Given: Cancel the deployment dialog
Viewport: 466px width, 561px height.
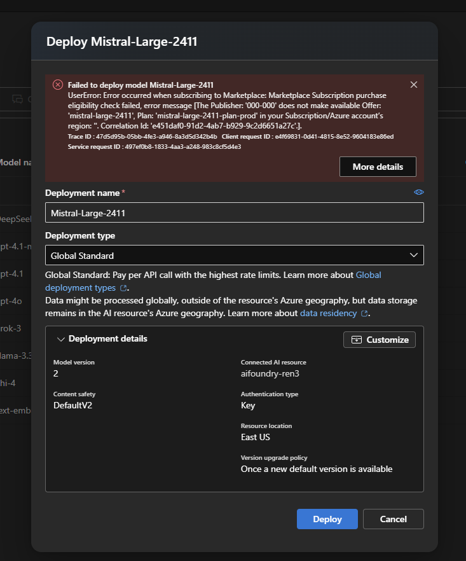Looking at the screenshot, I should [394, 519].
